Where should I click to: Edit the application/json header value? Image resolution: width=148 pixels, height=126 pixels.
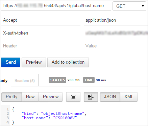click(x=116, y=20)
